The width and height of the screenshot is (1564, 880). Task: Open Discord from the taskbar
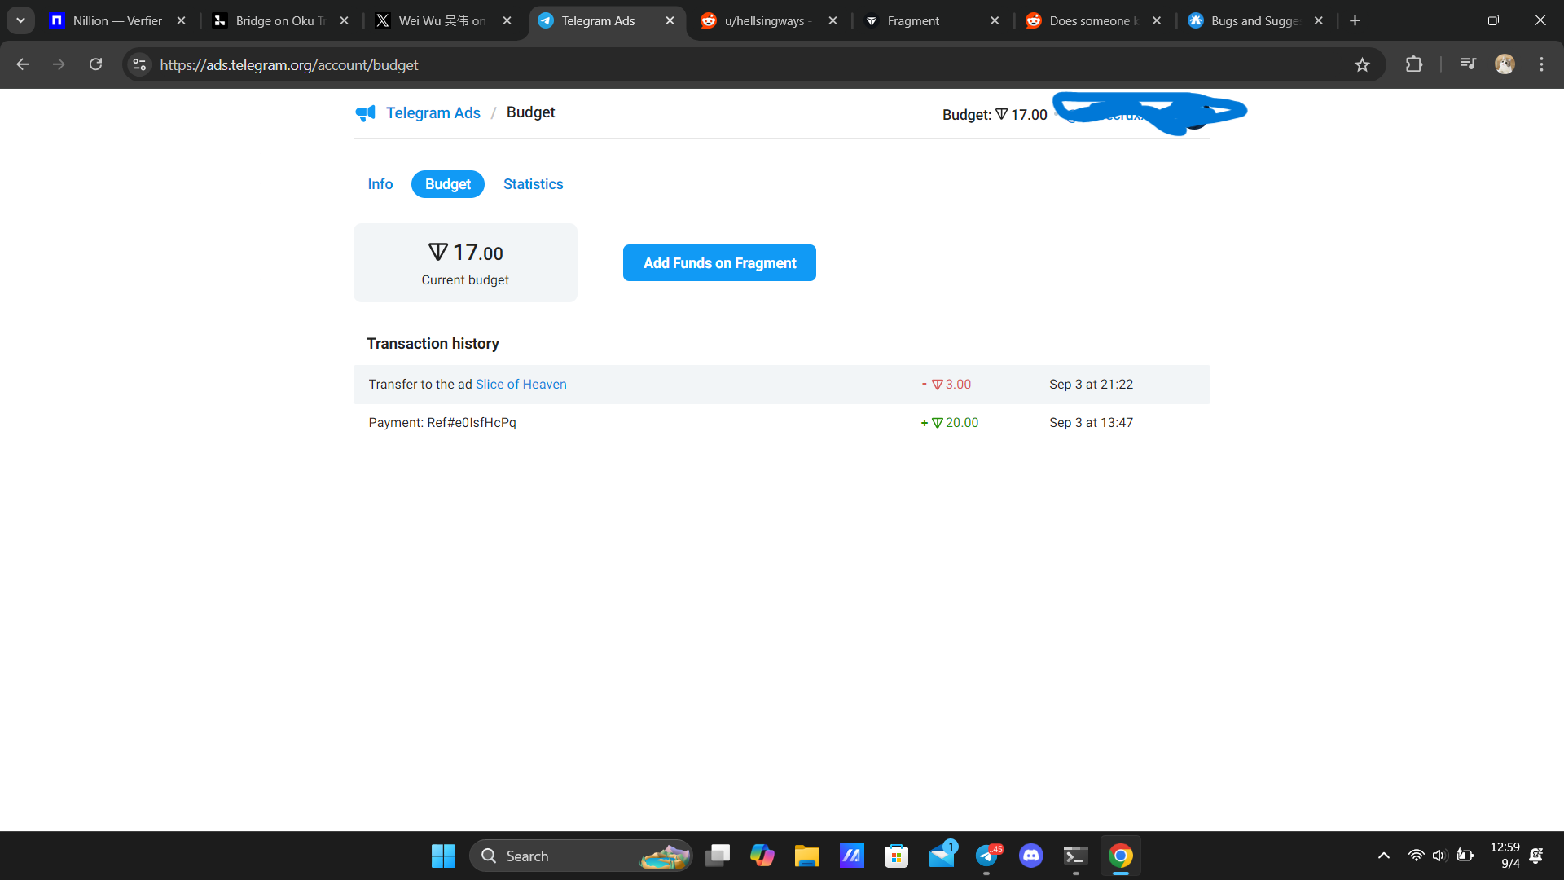pyautogui.click(x=1030, y=856)
